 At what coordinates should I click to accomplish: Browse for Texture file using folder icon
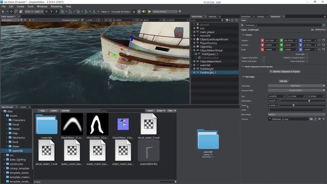pos(311,119)
